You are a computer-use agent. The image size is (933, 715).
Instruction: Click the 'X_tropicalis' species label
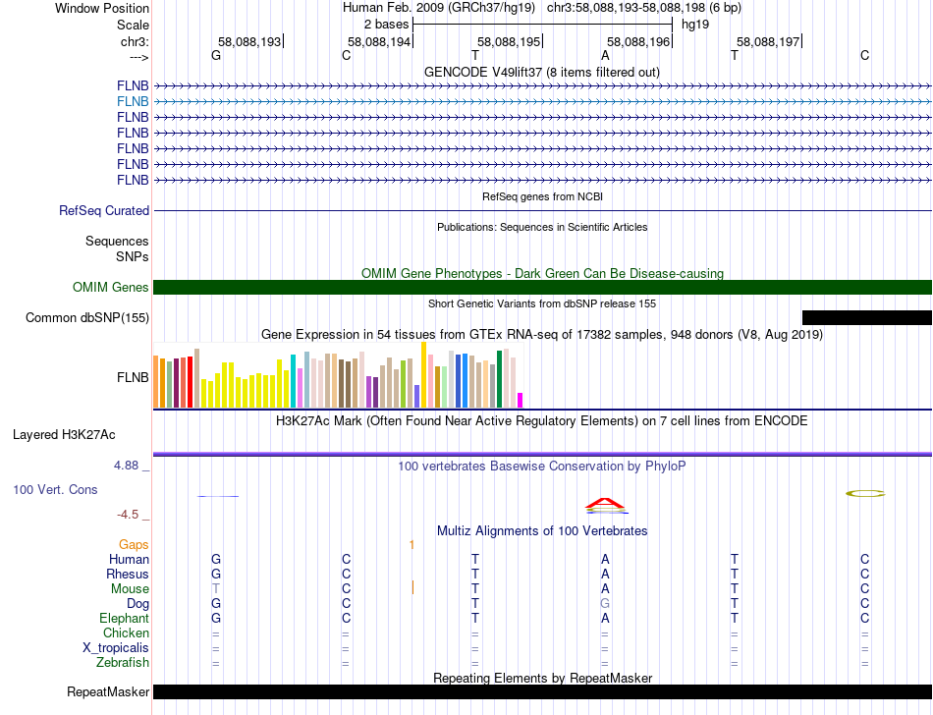tap(116, 648)
